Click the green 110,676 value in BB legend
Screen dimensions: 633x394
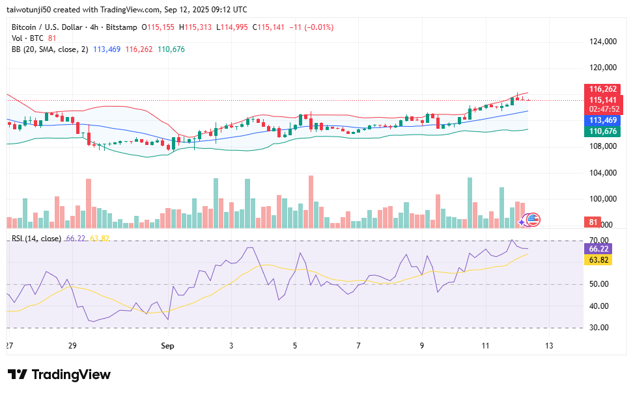click(x=171, y=49)
